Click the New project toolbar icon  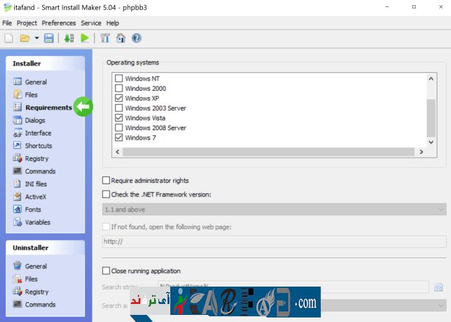tap(9, 39)
